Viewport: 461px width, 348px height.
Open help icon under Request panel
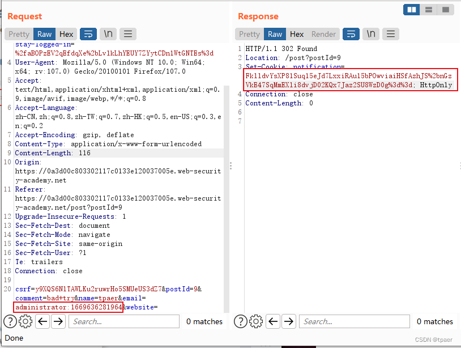[10, 321]
